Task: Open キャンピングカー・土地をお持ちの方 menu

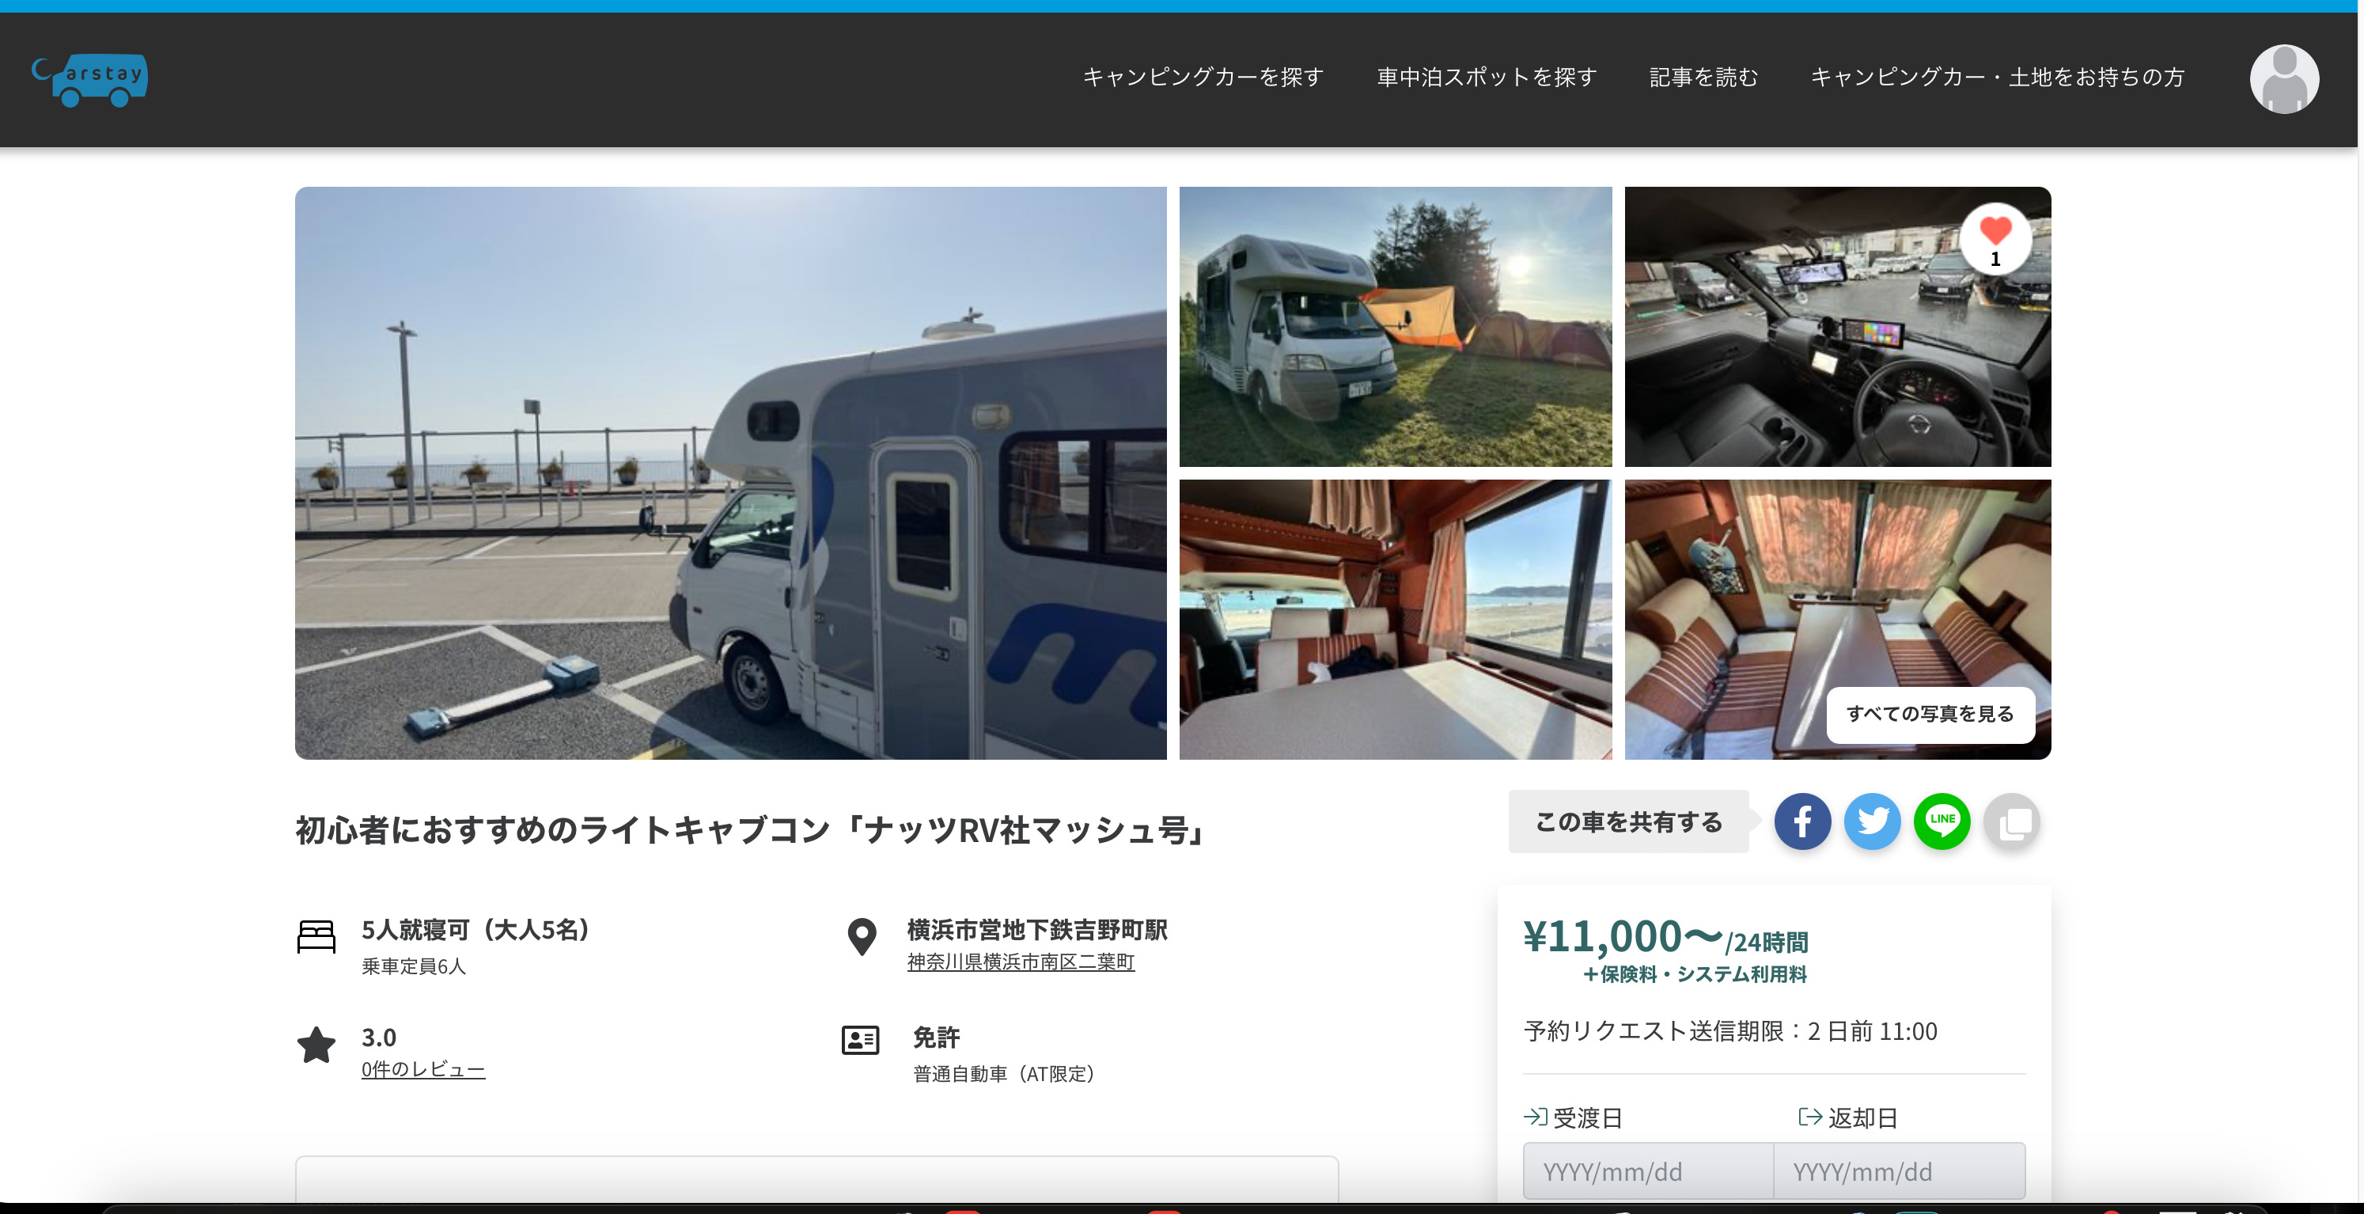Action: point(1997,77)
